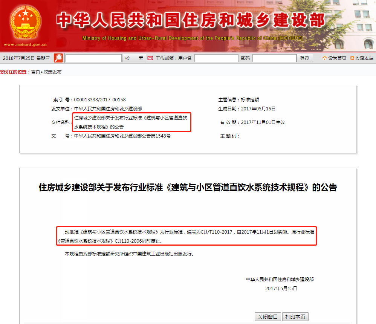The image size is (376, 324).
Task: Click the 设为首页 link text
Action: point(337,58)
